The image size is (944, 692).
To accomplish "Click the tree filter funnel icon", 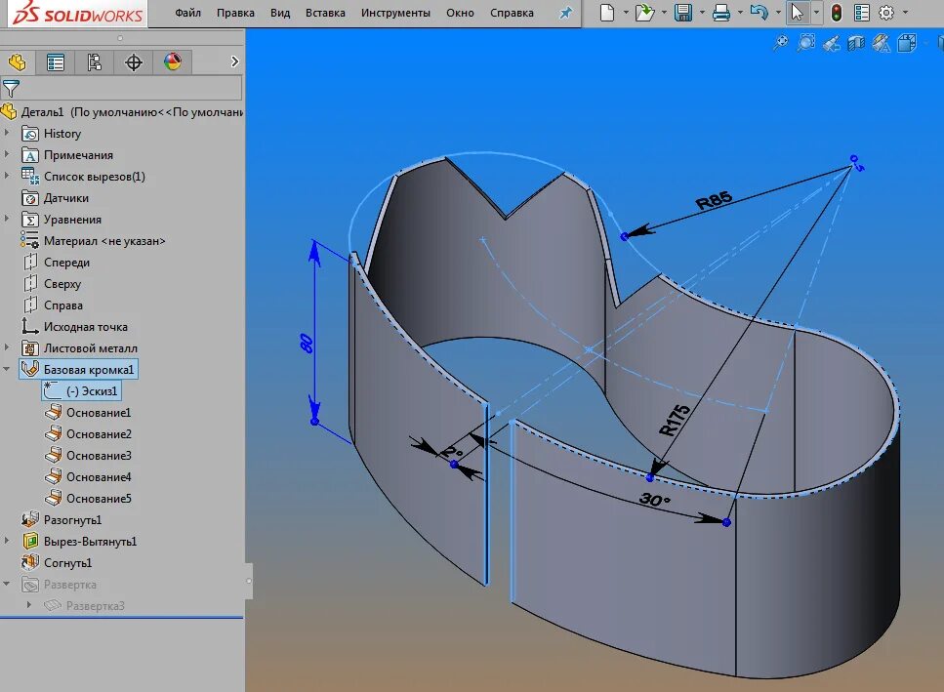I will pyautogui.click(x=11, y=89).
